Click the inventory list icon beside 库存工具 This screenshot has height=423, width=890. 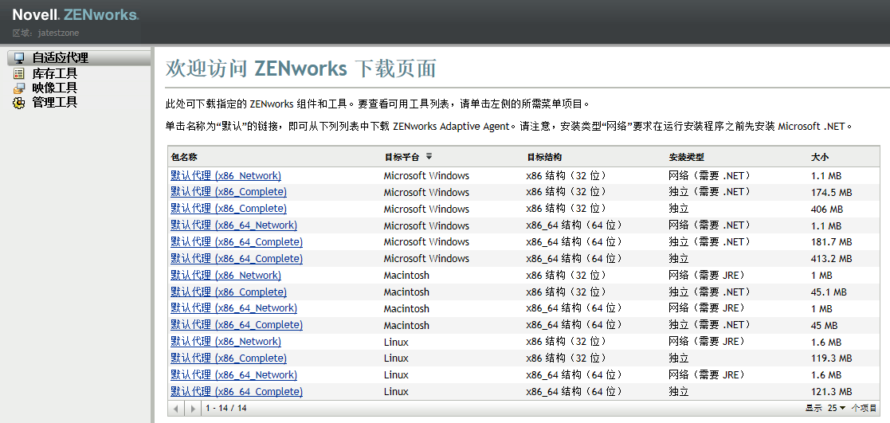(x=19, y=73)
